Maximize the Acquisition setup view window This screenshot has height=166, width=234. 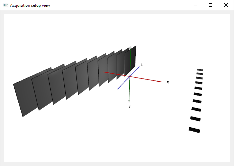click(211, 5)
